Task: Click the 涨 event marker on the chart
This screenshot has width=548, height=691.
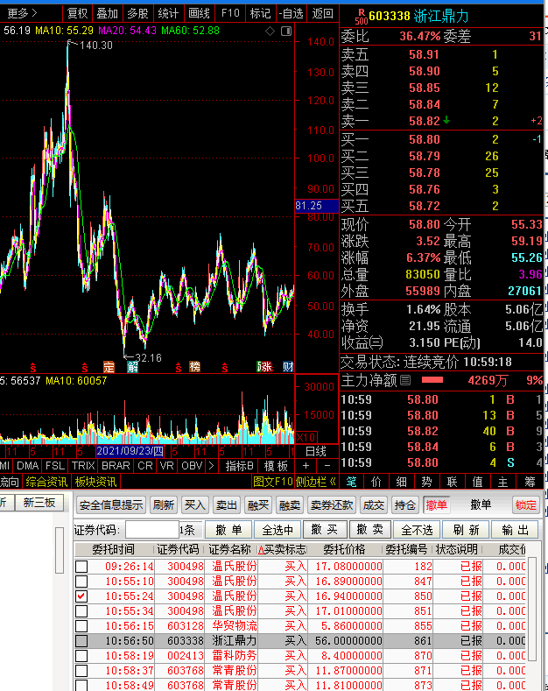Action: [264, 367]
